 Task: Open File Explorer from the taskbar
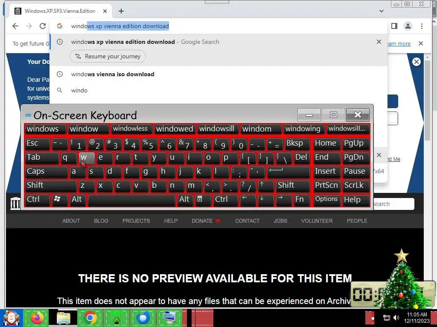pos(63,318)
